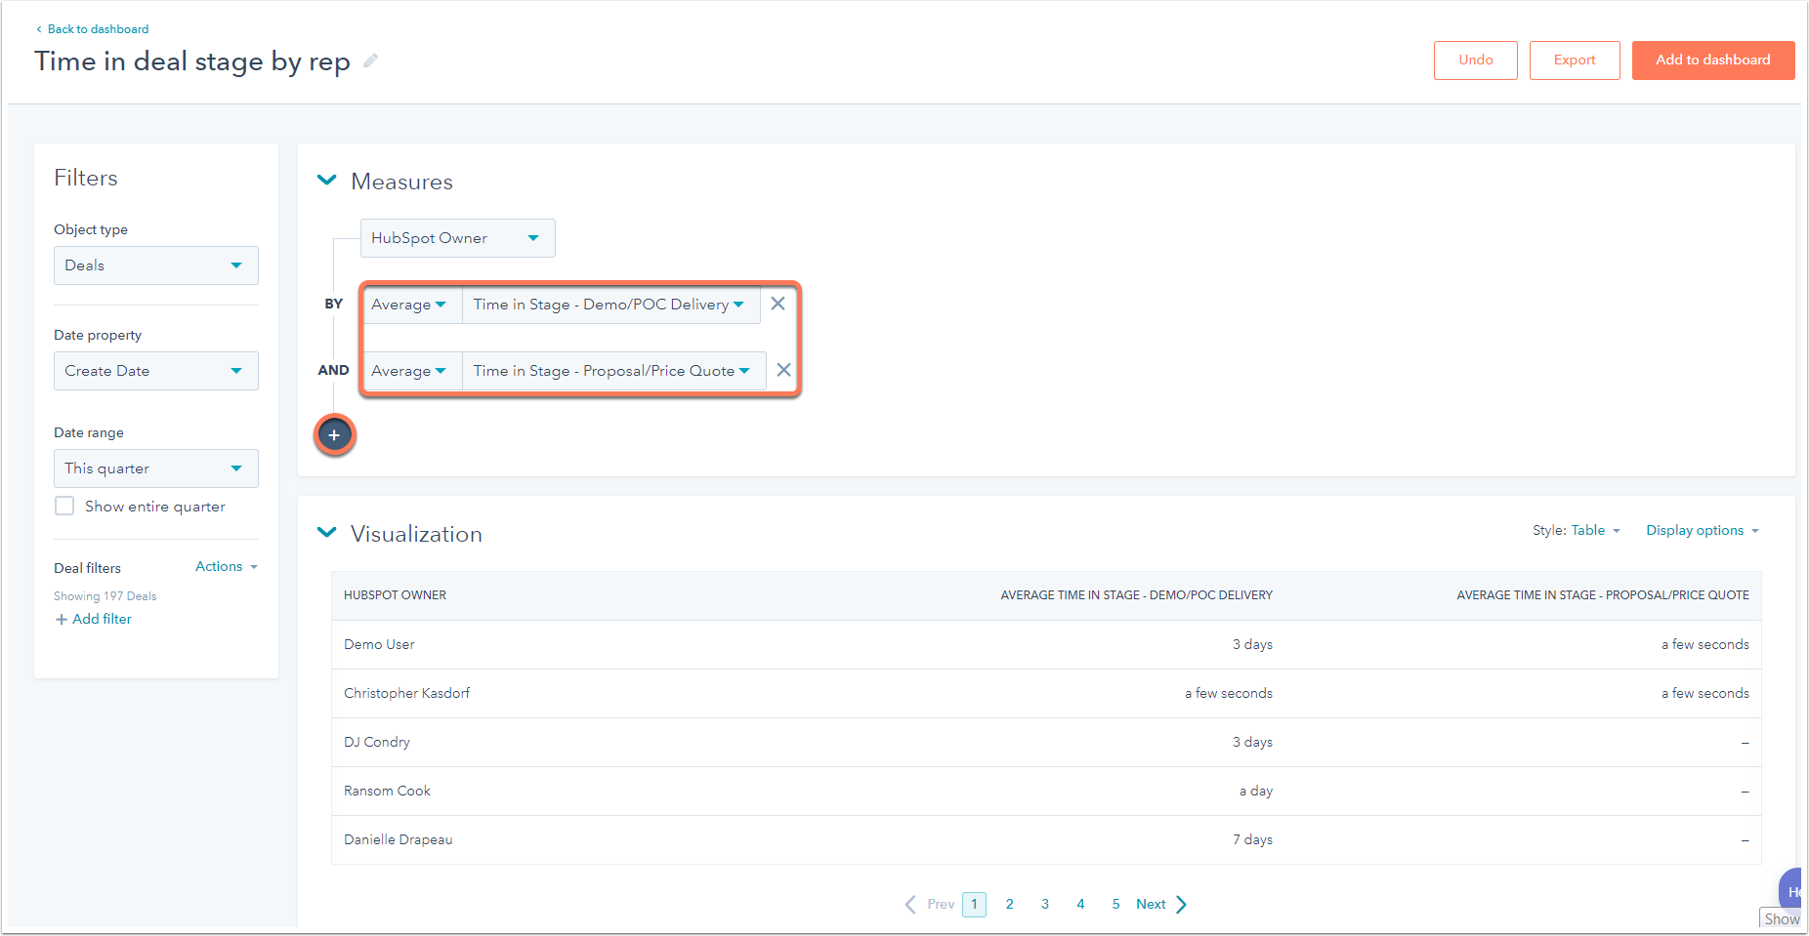
Task: Click the Export button
Action: [1575, 61]
